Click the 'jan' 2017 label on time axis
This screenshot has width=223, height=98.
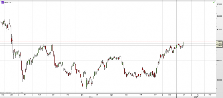[184, 95]
